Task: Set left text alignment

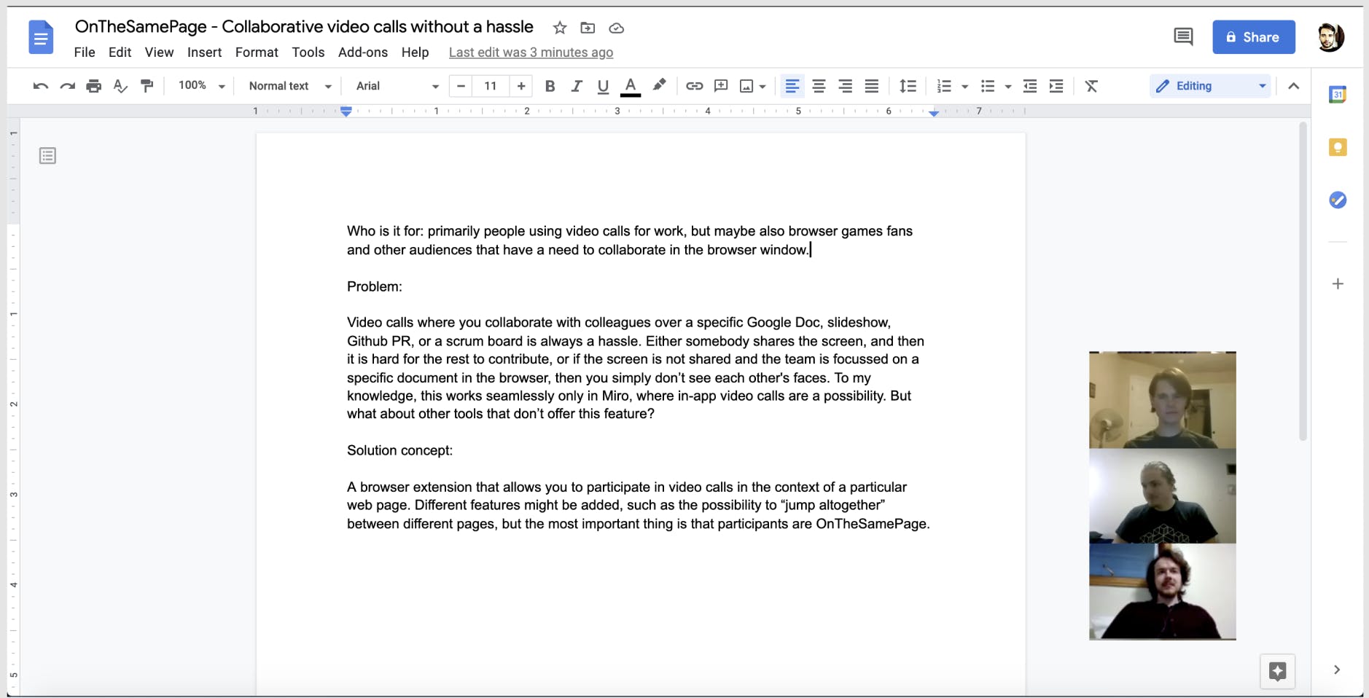Action: tap(792, 86)
